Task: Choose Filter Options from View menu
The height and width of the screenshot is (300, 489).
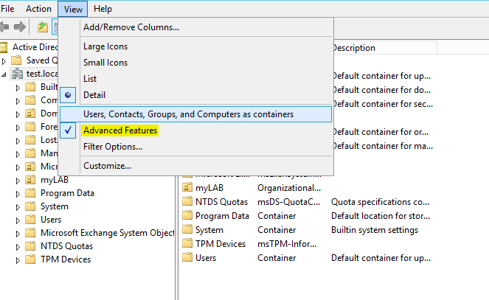Action: (112, 147)
